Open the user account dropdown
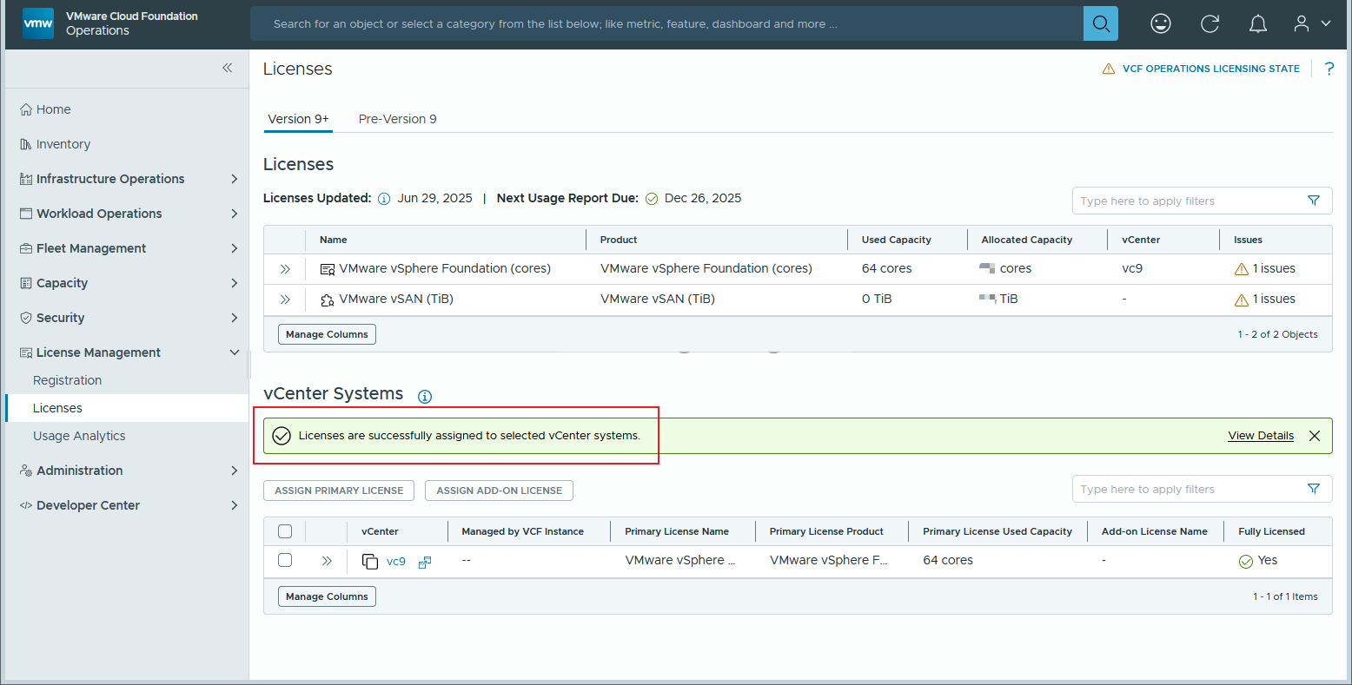1352x685 pixels. (1311, 23)
